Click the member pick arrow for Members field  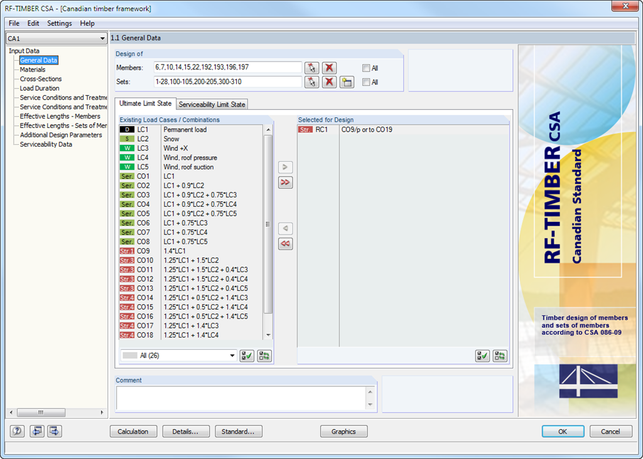[312, 68]
